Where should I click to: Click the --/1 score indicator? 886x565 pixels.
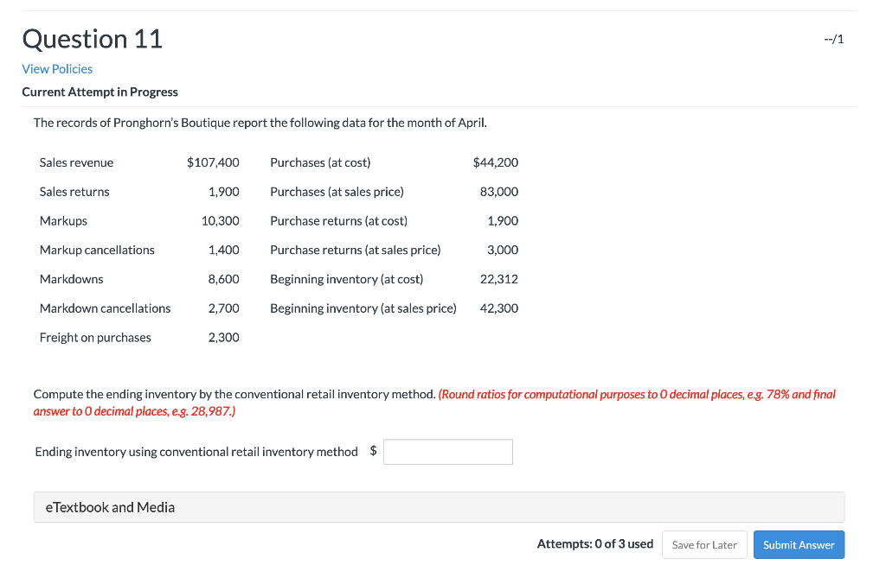pos(834,39)
